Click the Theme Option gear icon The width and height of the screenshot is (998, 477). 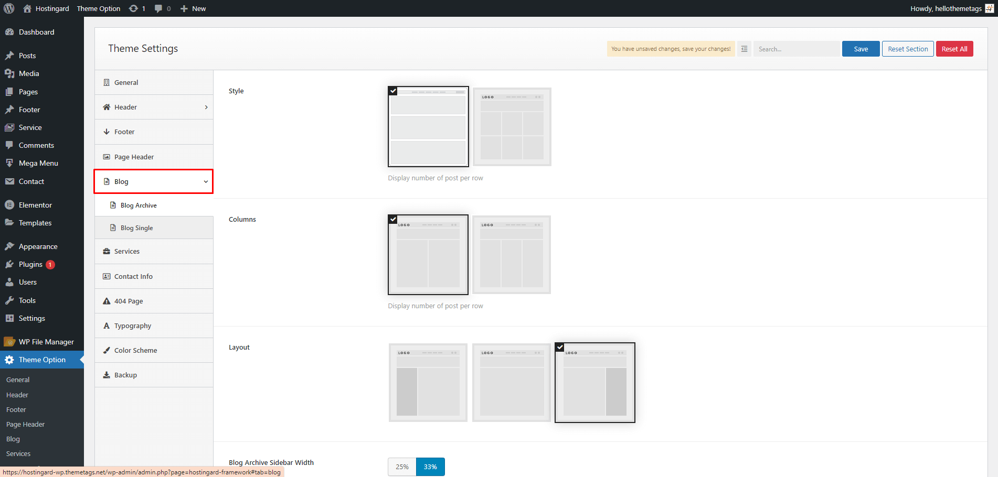tap(9, 360)
